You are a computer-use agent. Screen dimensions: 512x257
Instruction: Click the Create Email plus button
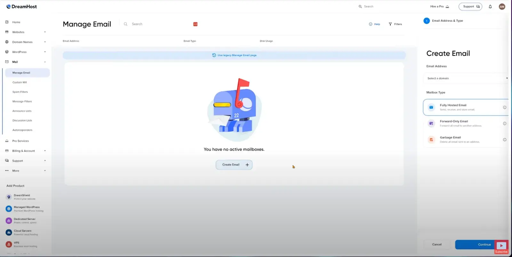(x=234, y=165)
